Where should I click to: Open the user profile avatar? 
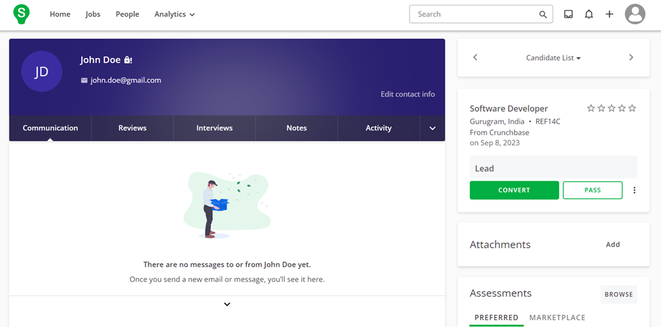(635, 14)
